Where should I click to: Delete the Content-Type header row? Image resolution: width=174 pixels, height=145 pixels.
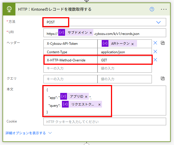point(155,52)
